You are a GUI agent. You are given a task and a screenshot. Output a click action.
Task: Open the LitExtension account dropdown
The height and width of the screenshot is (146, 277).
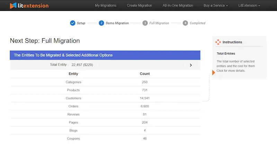(x=249, y=6)
